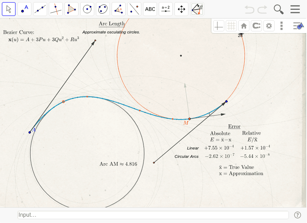Click the '+7.55 × 10⁻⁴' value
The image size is (307, 223).
point(219,148)
